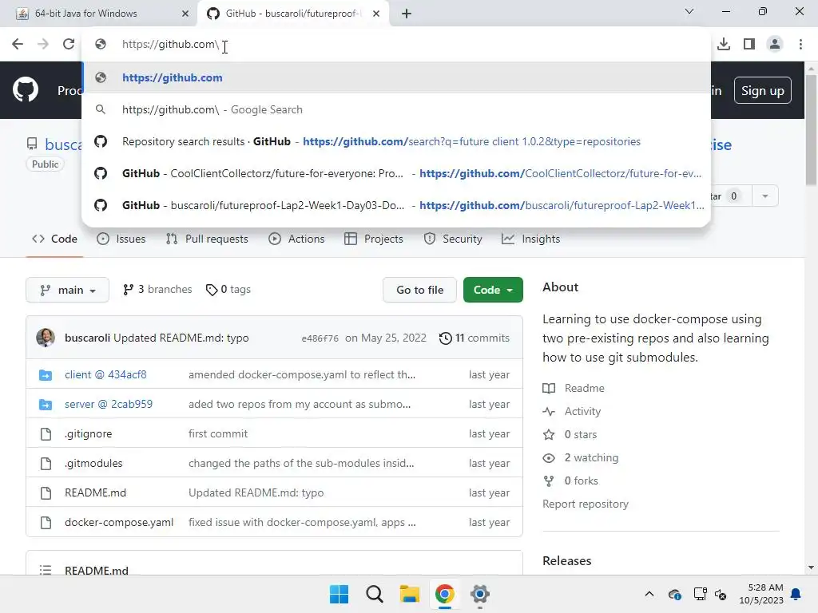The width and height of the screenshot is (818, 613).
Task: Click the Report repository link
Action: click(586, 504)
